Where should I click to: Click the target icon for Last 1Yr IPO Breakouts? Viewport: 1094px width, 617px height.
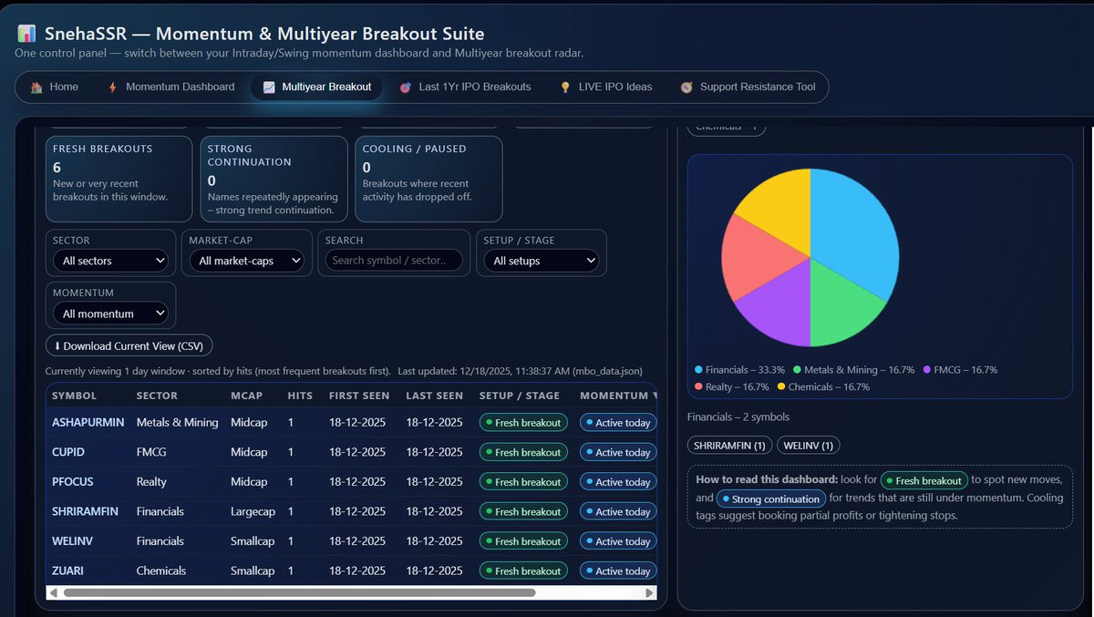coord(405,87)
